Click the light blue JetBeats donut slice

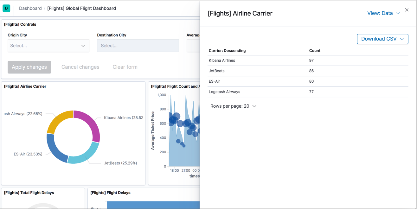[85, 155]
